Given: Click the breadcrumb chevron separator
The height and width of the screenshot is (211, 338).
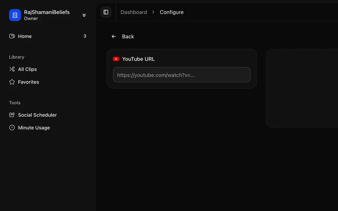Looking at the screenshot, I should coord(153,12).
